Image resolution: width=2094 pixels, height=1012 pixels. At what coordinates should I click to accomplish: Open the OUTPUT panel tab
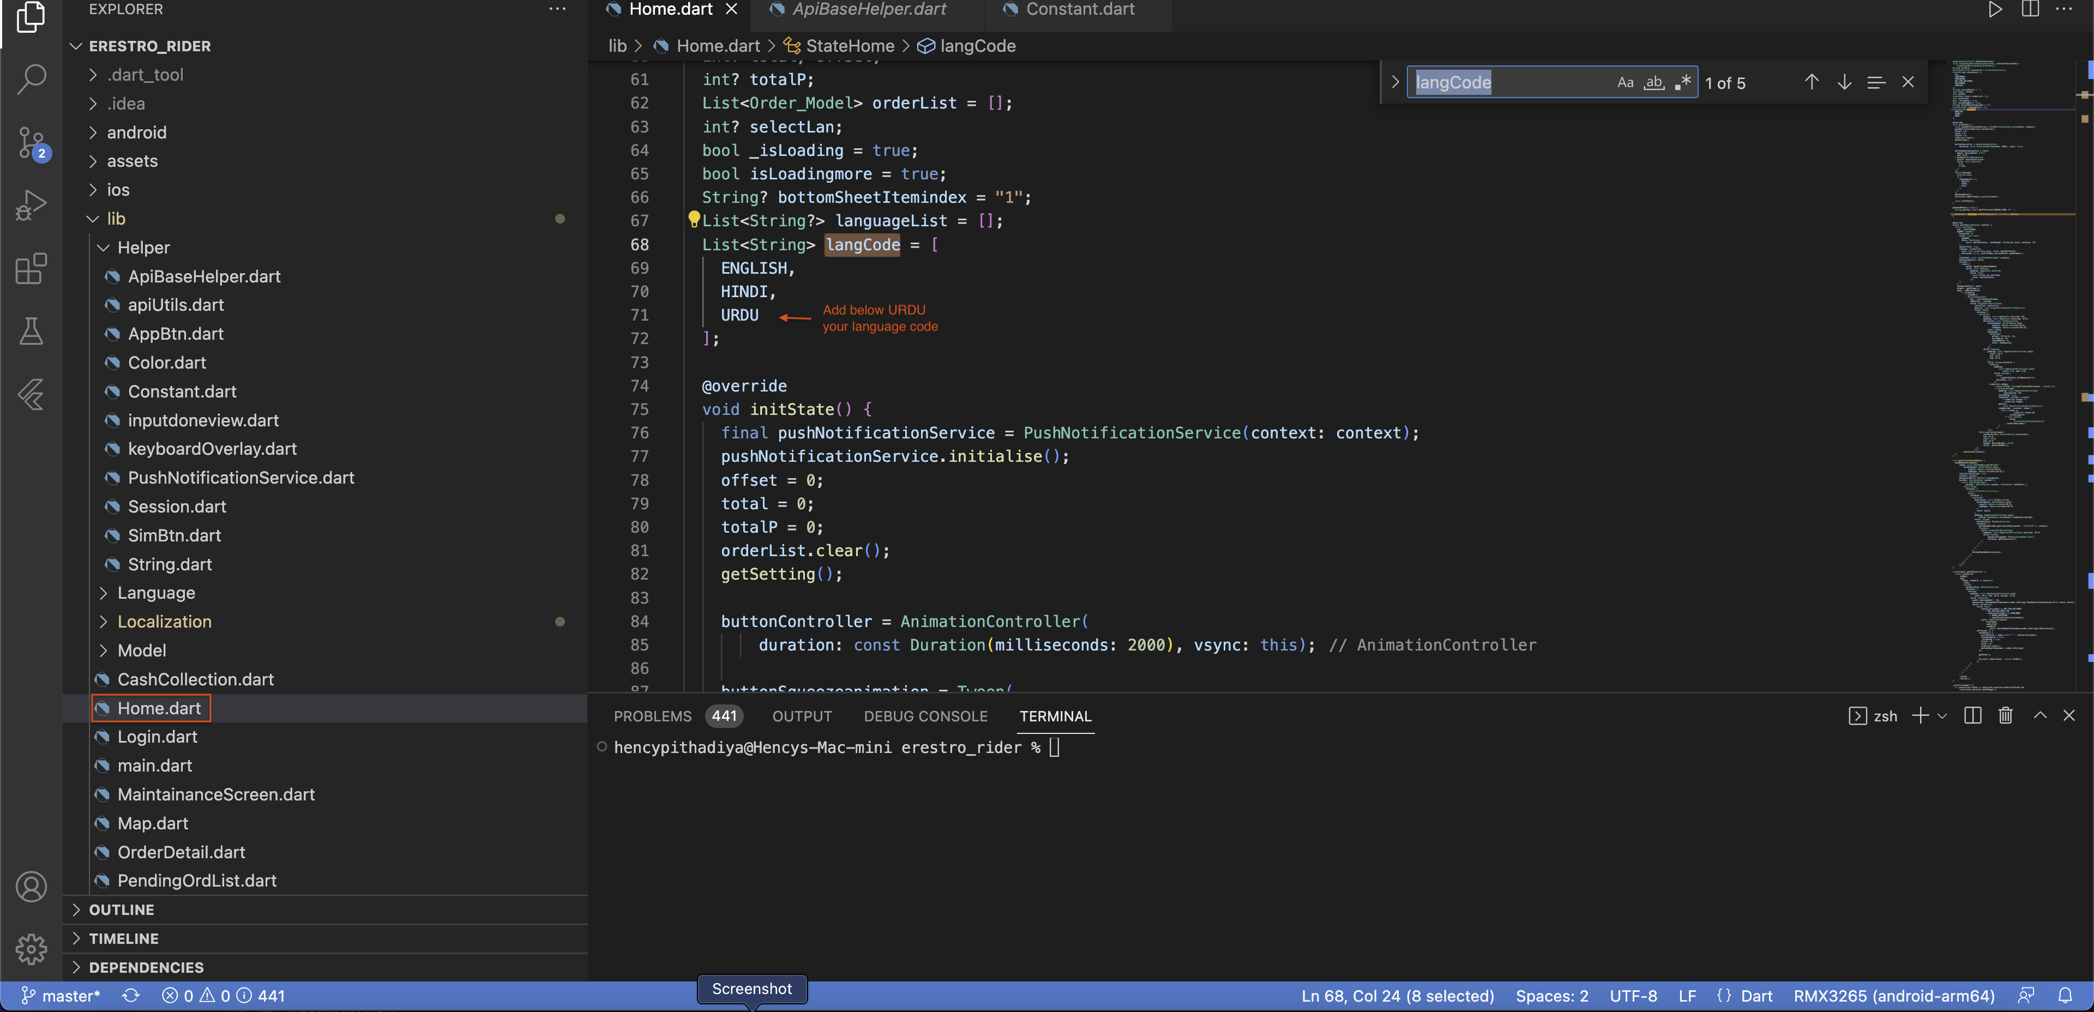pos(802,716)
